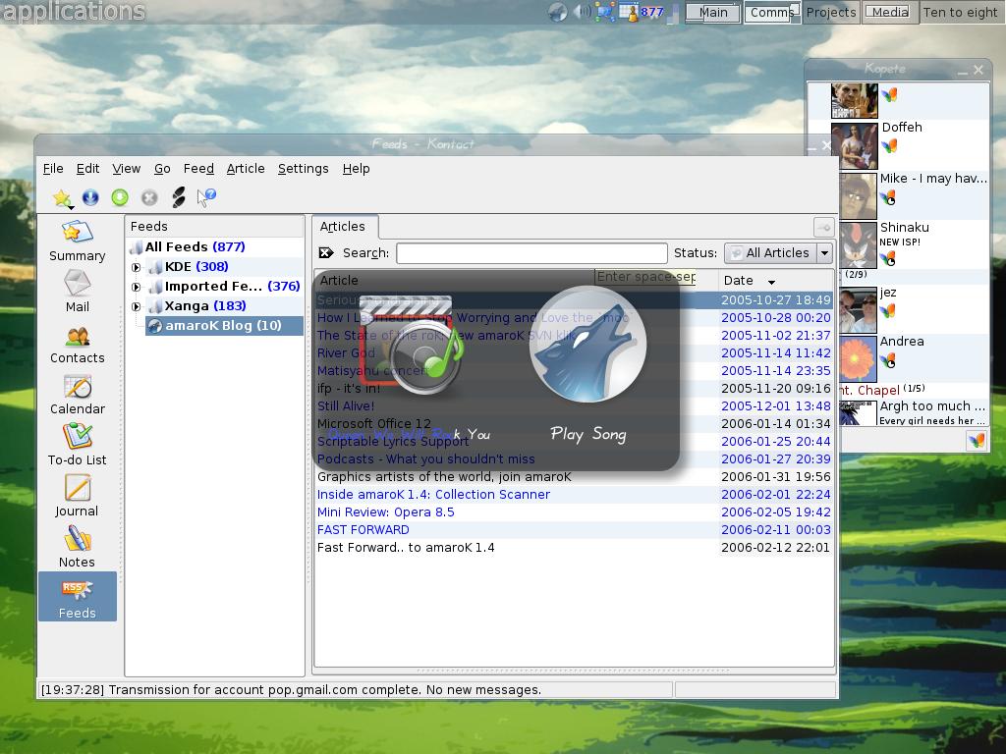
Task: Click the Akregator 877 unread tray icon
Action: [652, 12]
